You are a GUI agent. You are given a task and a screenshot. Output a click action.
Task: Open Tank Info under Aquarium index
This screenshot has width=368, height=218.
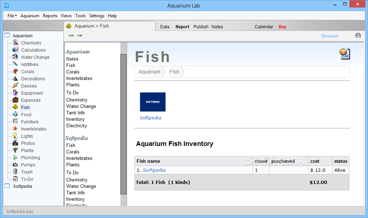click(75, 113)
